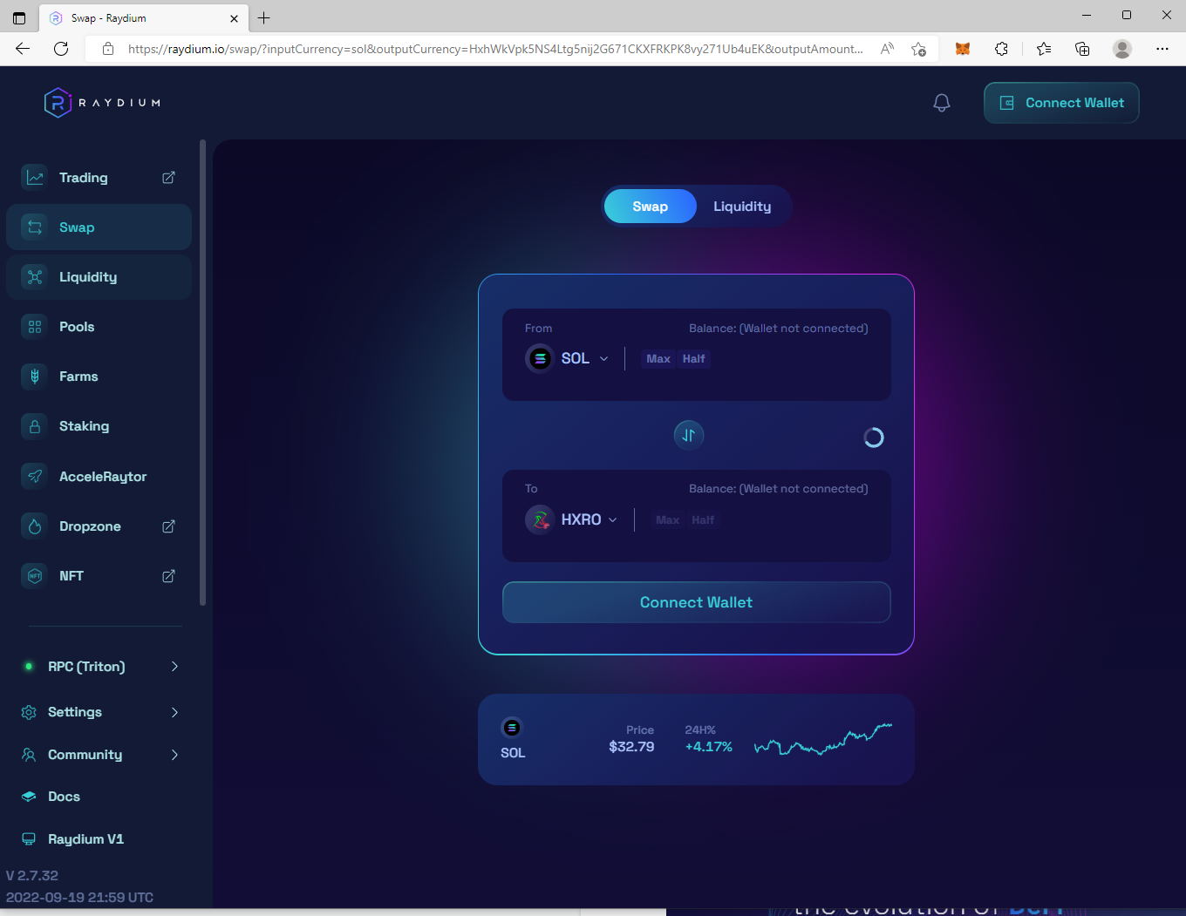Click the Trading chart icon in sidebar
Viewport: 1186px width, 916px height.
[35, 178]
